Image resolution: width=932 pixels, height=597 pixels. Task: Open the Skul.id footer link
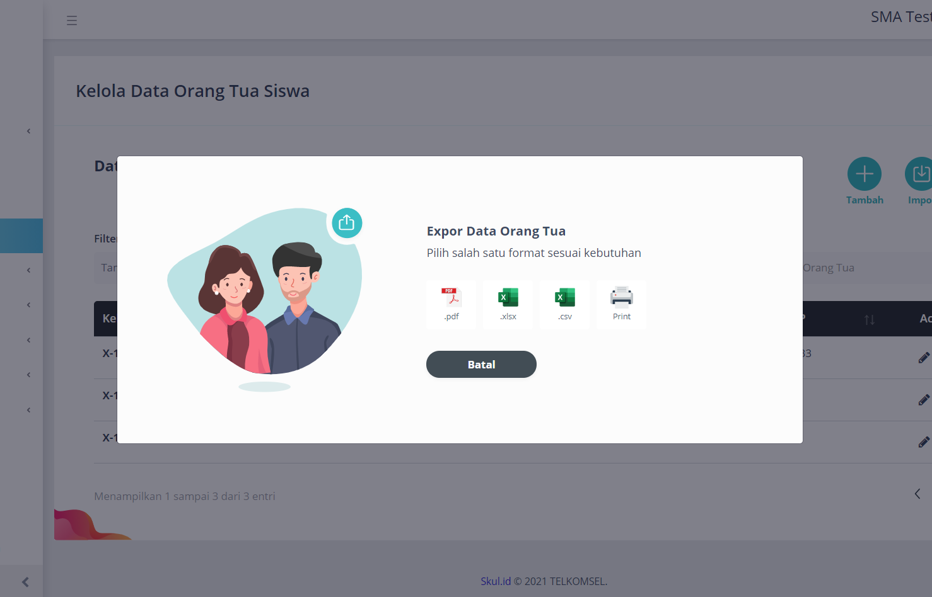pyautogui.click(x=496, y=581)
